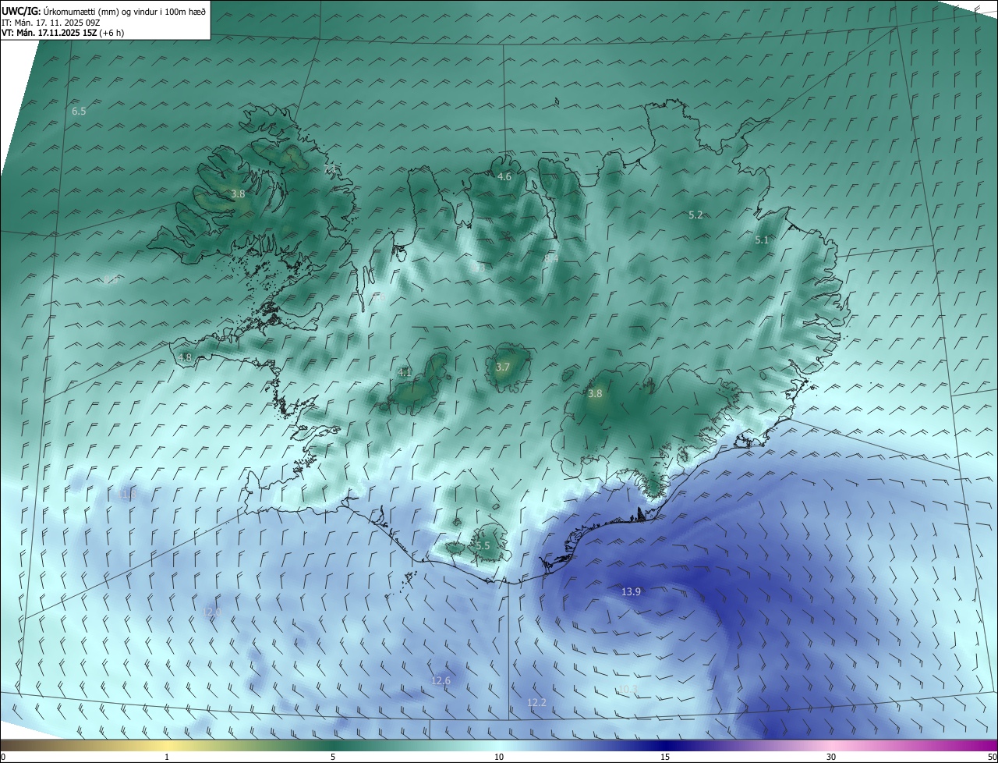Click the yellow section of the color scale
The height and width of the screenshot is (763, 998).
(x=166, y=745)
